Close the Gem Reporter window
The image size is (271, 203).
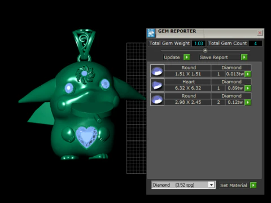(x=260, y=33)
